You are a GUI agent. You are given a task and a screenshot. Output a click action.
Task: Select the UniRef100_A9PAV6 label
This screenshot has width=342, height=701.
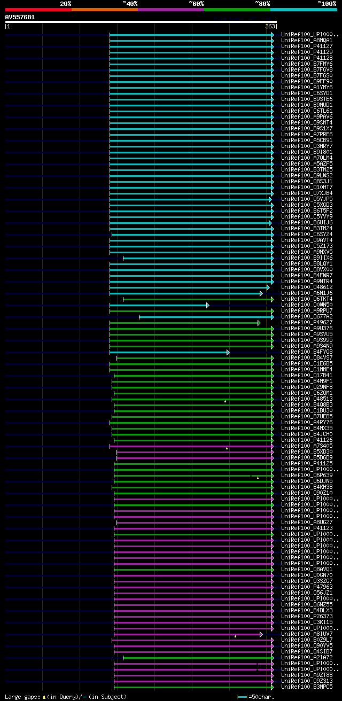coord(307,117)
